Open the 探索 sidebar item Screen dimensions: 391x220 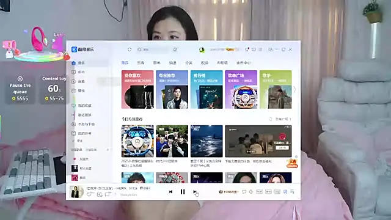tap(90, 91)
